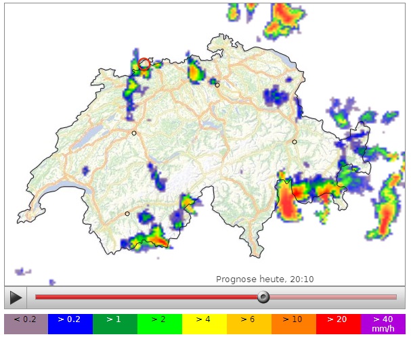Viewport: 411px width, 339px height.
Task: Click the '> 0.2' blue legend swatch
Action: (70, 324)
